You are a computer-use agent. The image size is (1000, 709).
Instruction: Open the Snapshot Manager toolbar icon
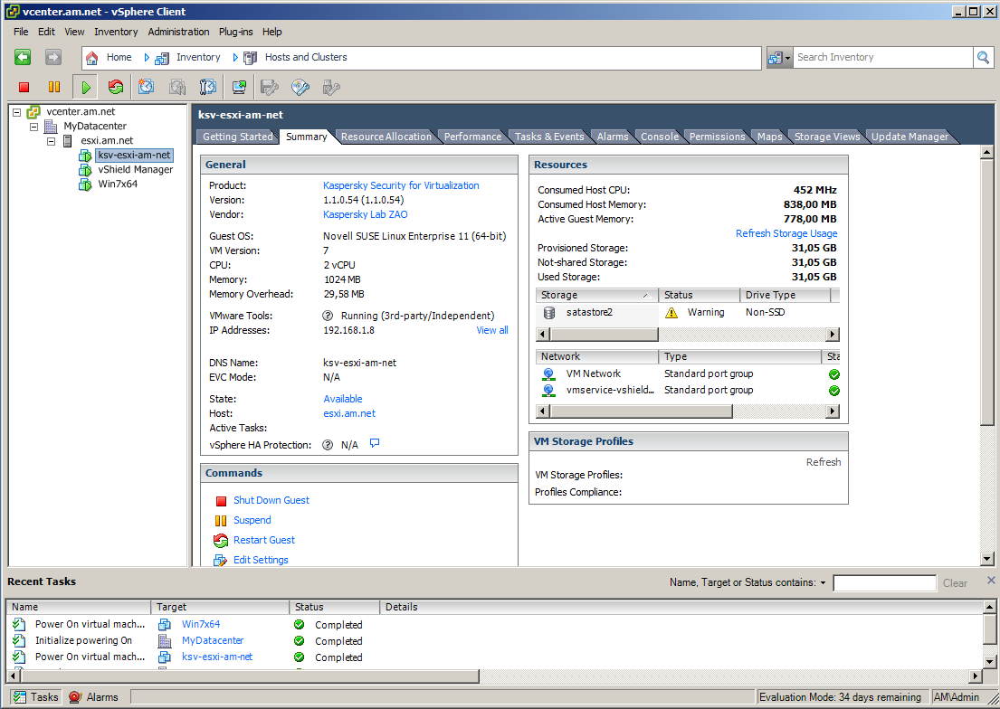click(x=207, y=87)
